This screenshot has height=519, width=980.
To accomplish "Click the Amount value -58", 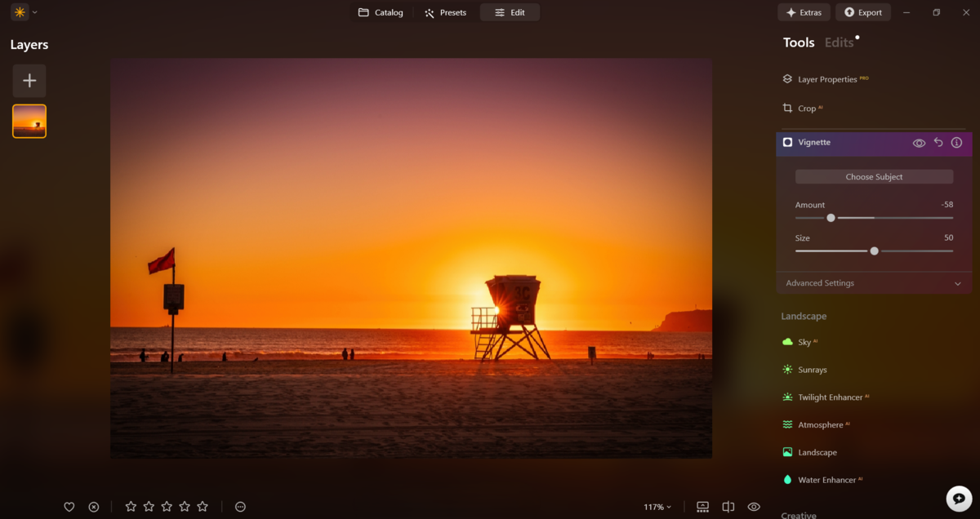I will [x=947, y=205].
